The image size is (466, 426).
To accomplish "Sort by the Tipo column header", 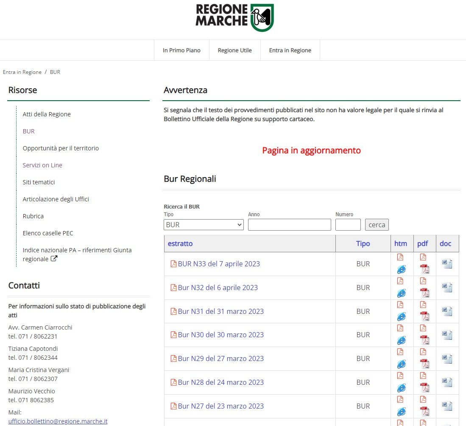I will pos(363,243).
